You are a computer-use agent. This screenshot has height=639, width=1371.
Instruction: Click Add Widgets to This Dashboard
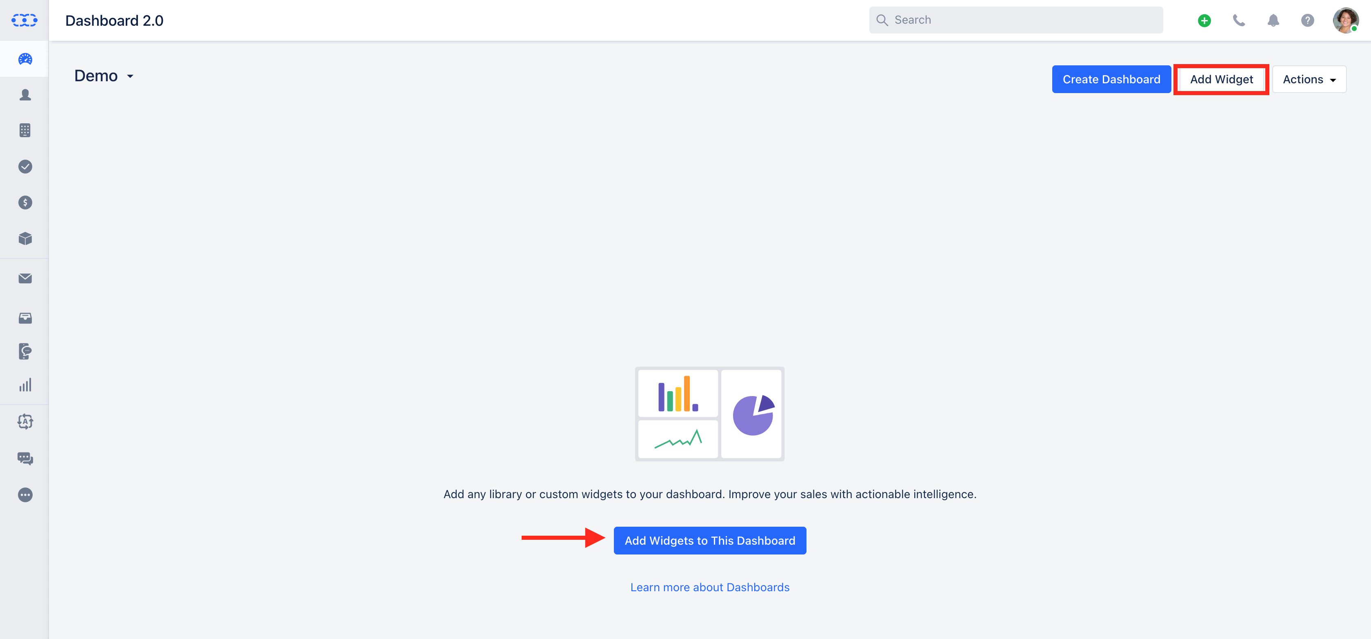[x=709, y=541]
